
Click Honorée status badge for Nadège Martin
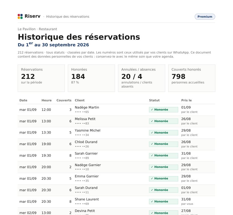click(x=163, y=110)
